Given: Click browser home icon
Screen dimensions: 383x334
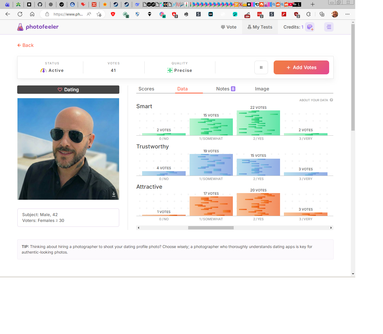Looking at the screenshot, I should point(32,14).
